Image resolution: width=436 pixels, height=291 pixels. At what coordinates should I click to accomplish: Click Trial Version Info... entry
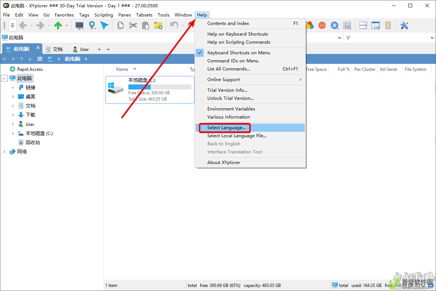click(250, 90)
